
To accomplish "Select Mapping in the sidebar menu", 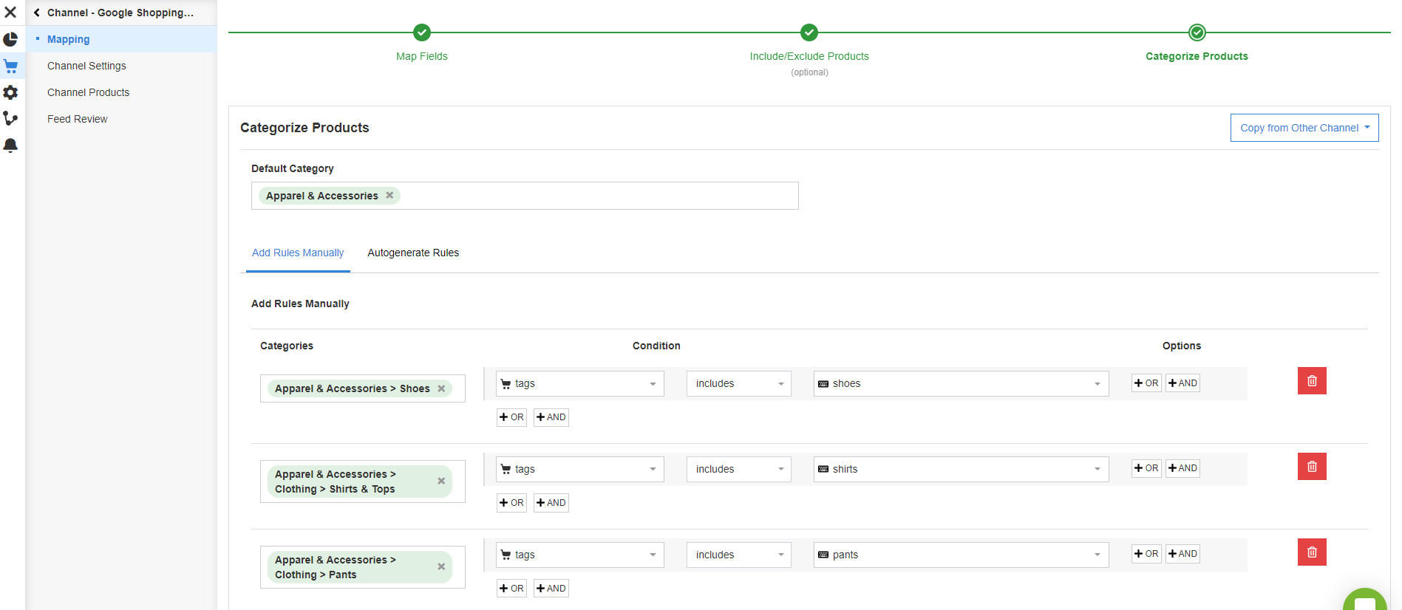I will tap(69, 39).
